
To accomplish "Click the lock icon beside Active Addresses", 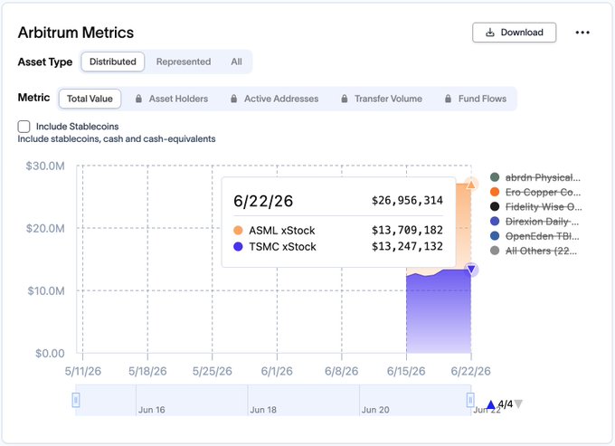I will [233, 99].
